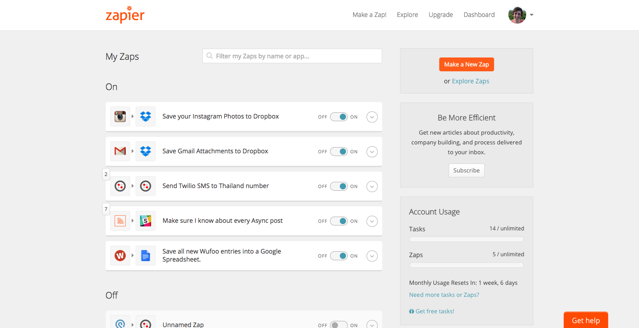The image size is (639, 328).
Task: Expand options for the Gmail attachments Zap
Action: (x=372, y=152)
